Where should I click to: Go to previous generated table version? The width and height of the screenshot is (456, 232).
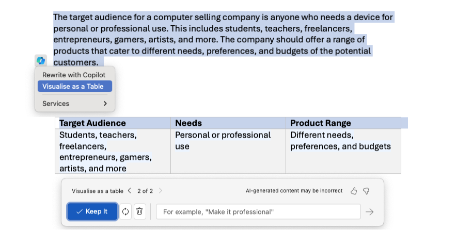point(130,191)
